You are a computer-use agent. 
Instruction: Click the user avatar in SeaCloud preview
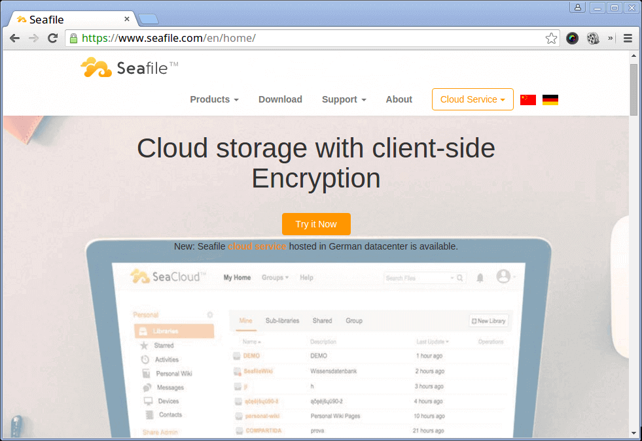tap(503, 277)
